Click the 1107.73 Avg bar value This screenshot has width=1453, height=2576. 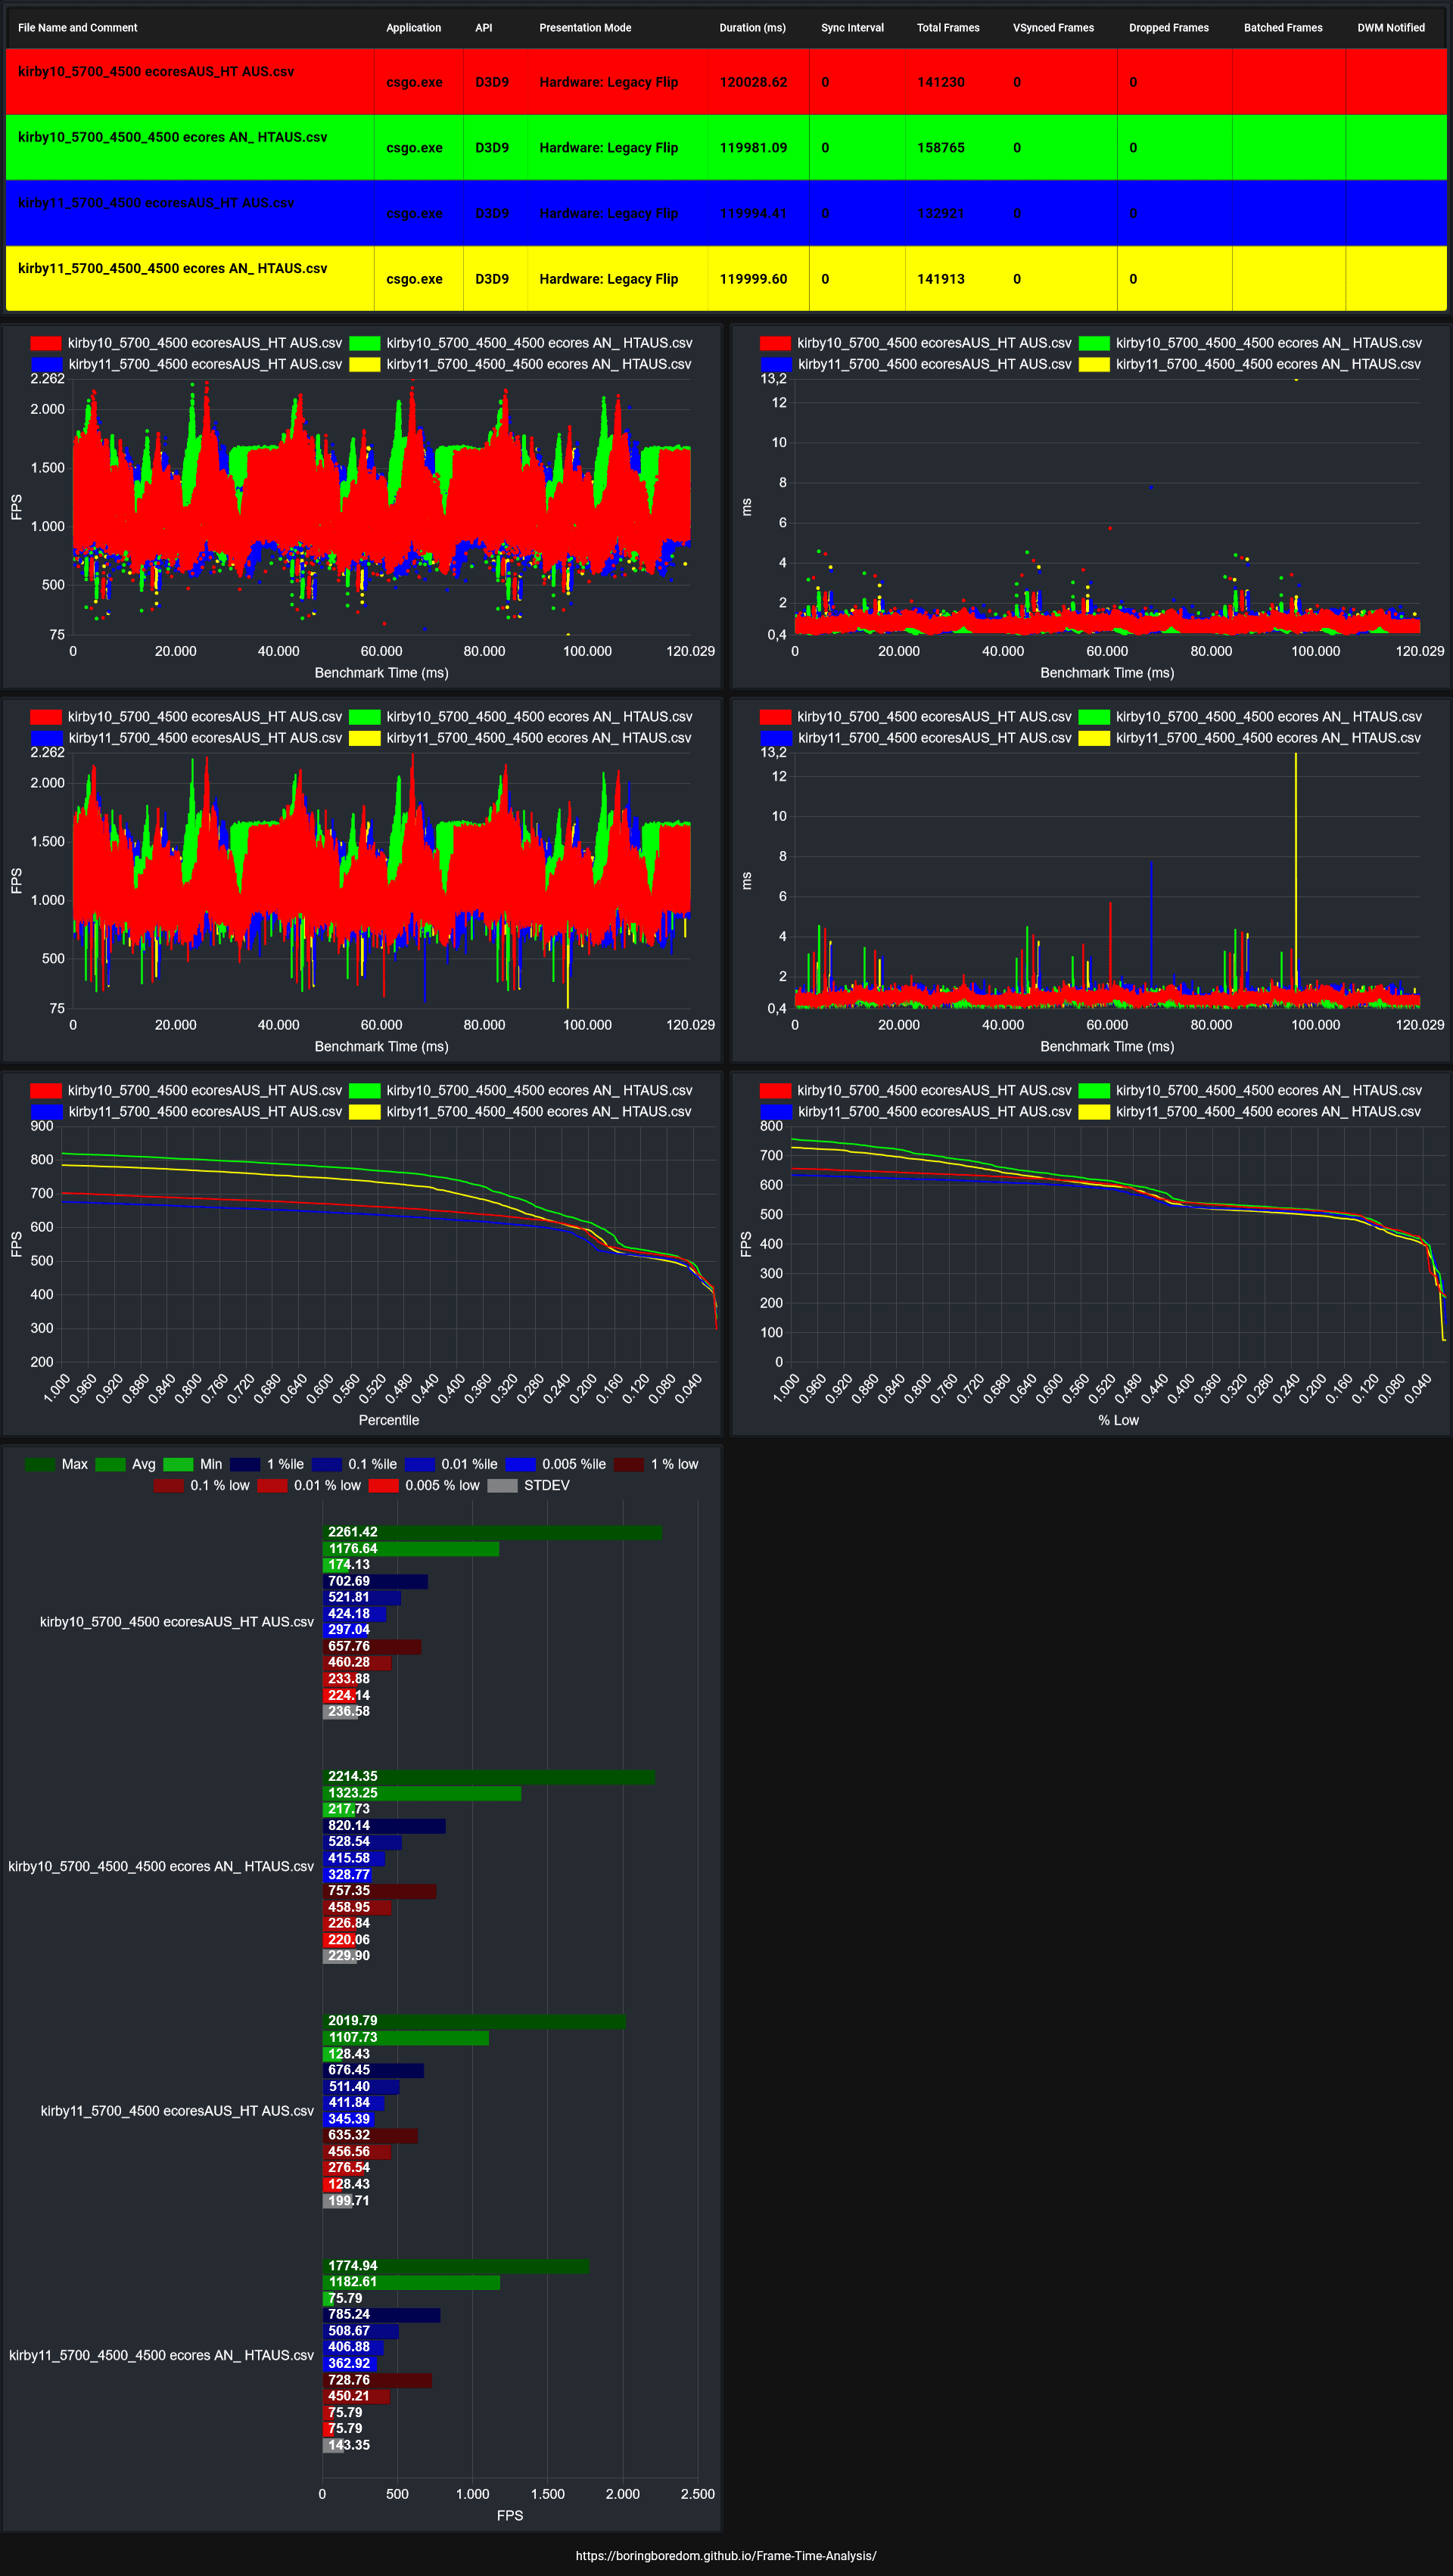pos(353,2037)
